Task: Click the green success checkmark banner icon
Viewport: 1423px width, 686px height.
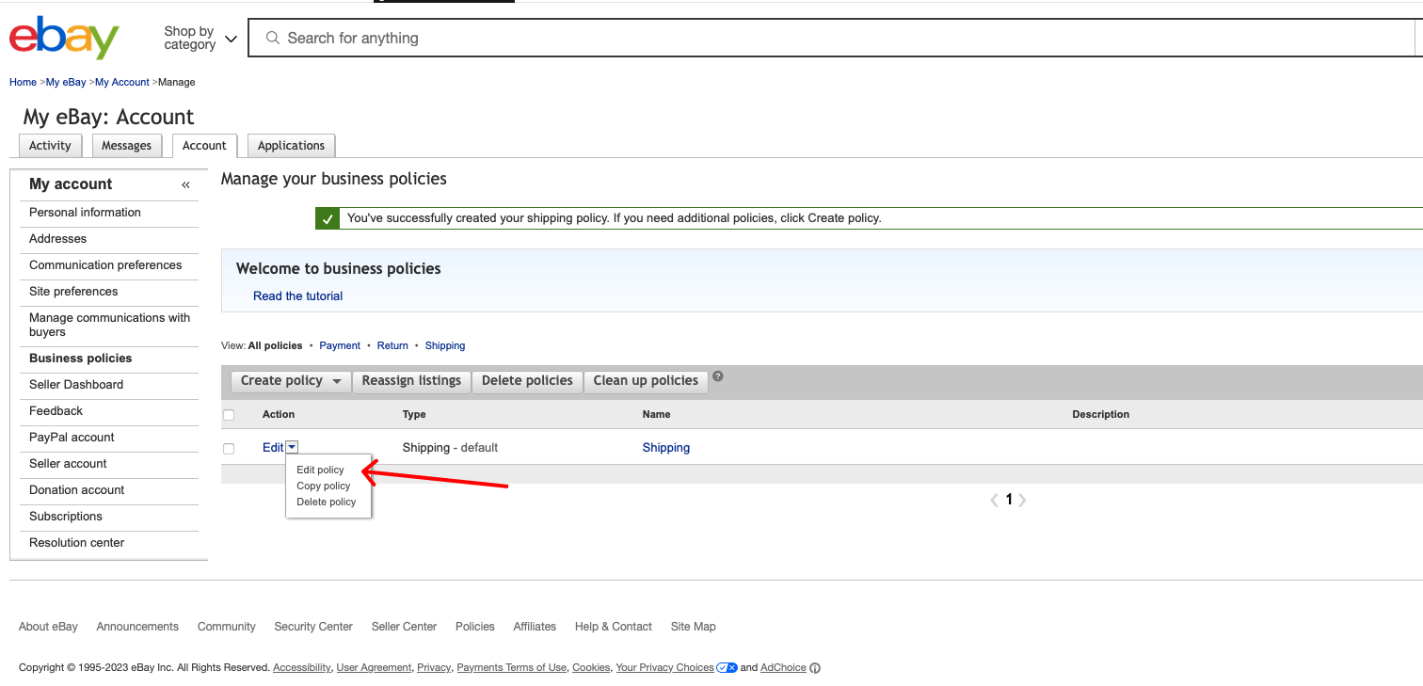Action: [x=328, y=217]
